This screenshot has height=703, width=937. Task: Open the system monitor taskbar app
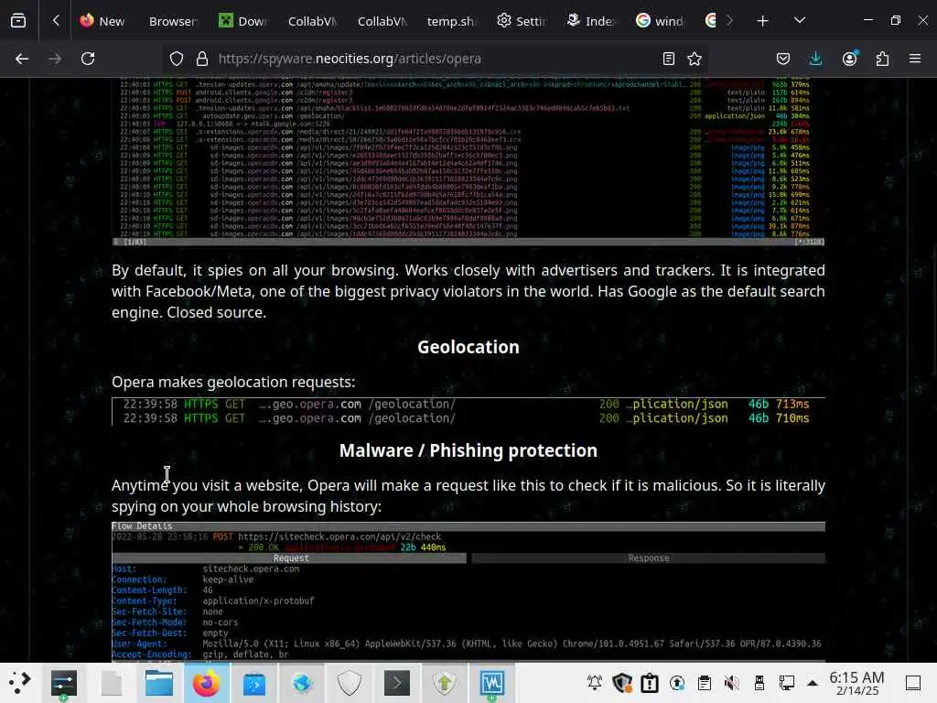pyautogui.click(x=492, y=683)
